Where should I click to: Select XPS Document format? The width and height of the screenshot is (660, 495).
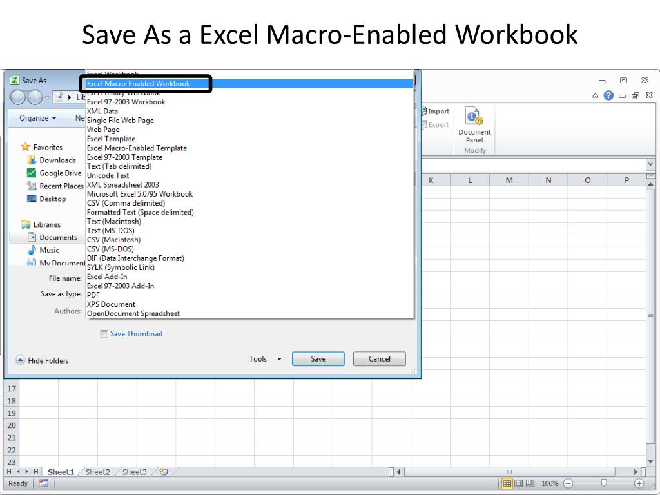click(249, 304)
